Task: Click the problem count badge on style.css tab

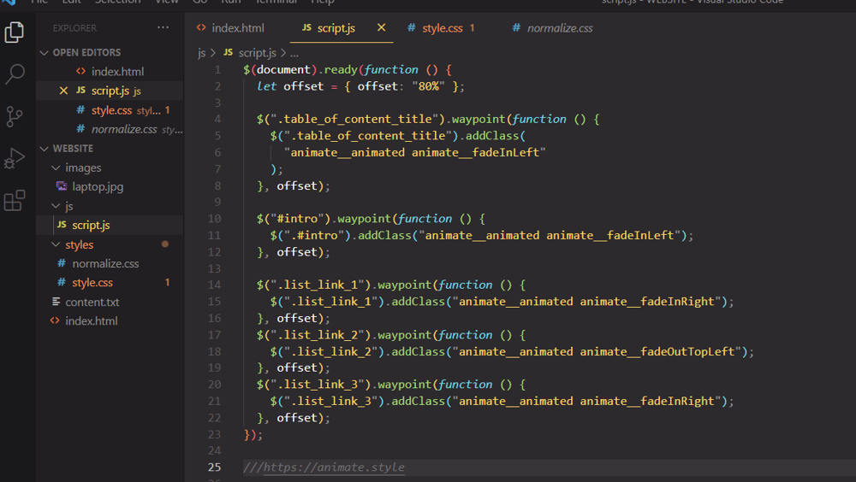Action: tap(473, 28)
